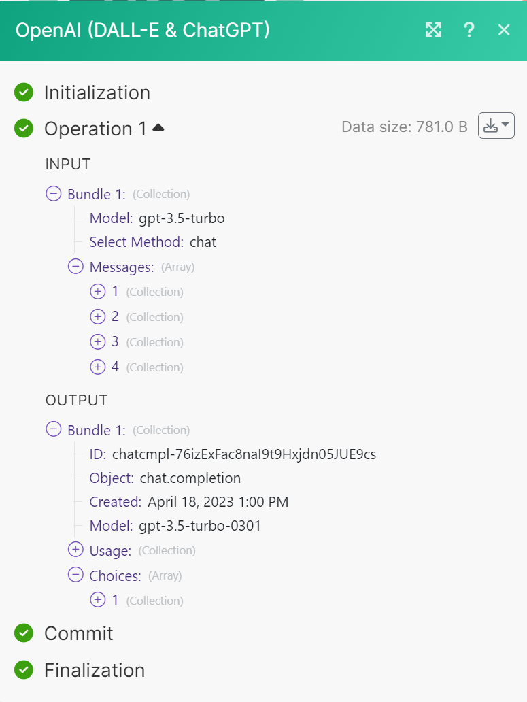Click the green check beside Operation 1

coord(24,128)
